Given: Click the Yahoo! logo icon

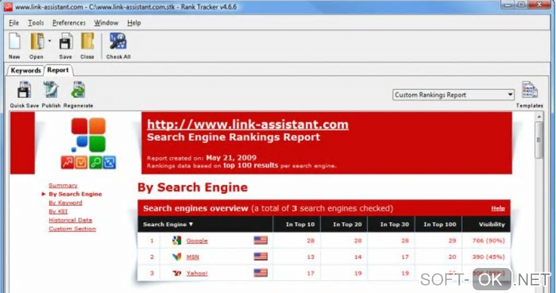Looking at the screenshot, I should click(x=177, y=273).
